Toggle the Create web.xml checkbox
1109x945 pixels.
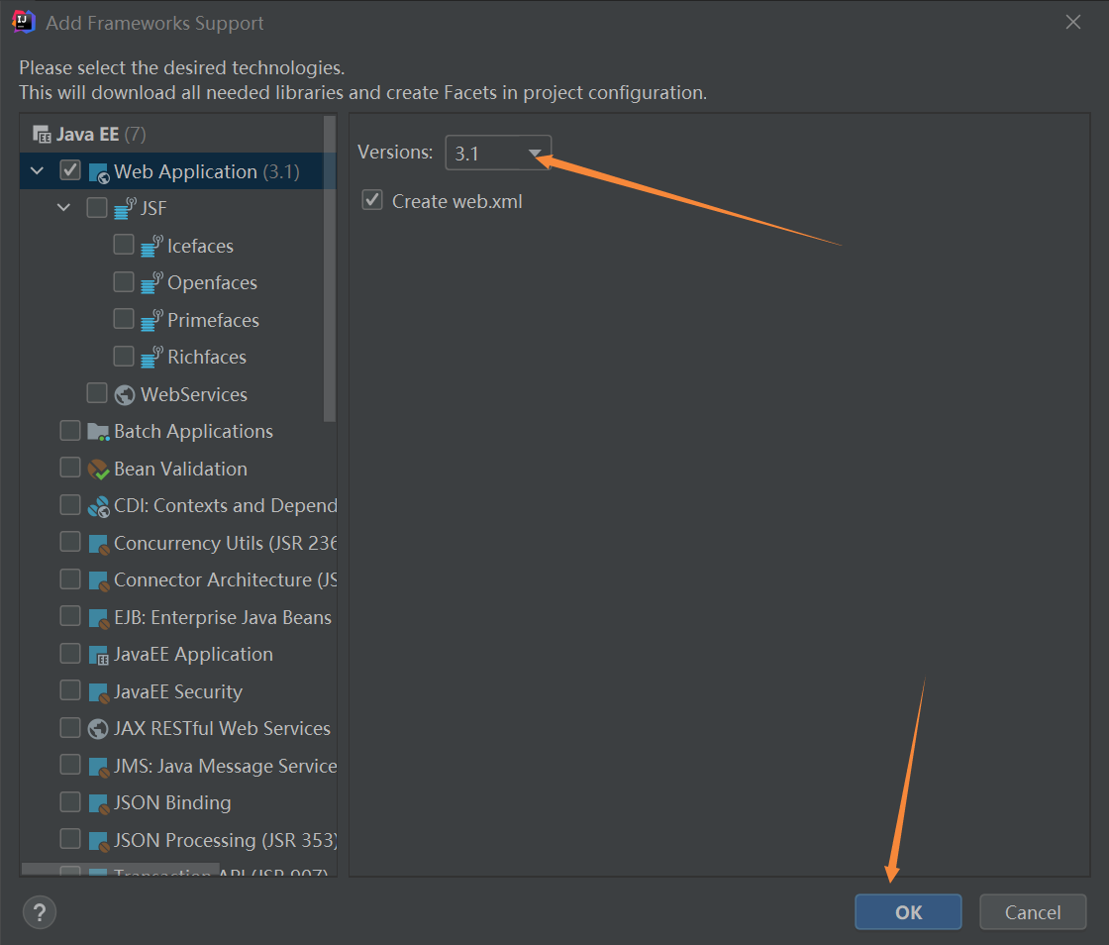pyautogui.click(x=372, y=199)
